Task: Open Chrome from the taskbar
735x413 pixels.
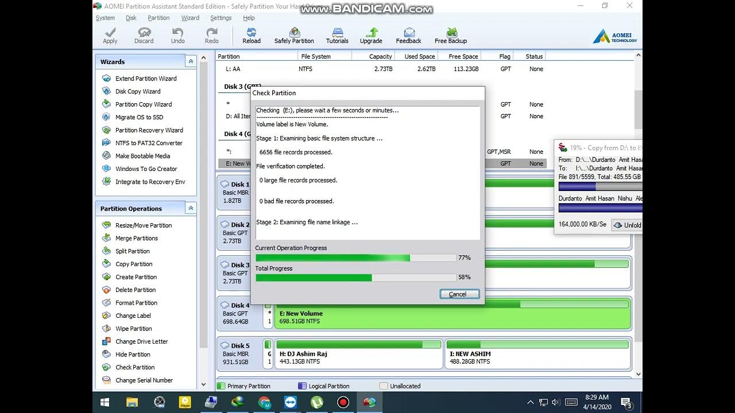Action: click(x=264, y=402)
